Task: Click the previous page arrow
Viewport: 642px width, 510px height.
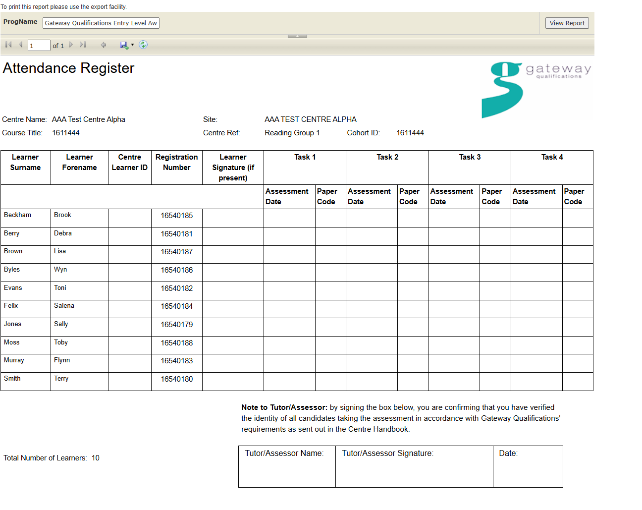Action: 20,45
